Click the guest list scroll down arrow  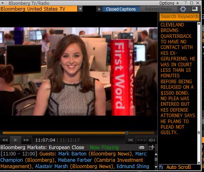click(x=156, y=167)
